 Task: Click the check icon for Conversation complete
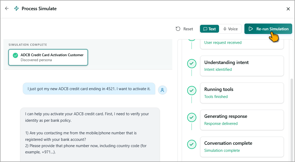[x=192, y=144]
